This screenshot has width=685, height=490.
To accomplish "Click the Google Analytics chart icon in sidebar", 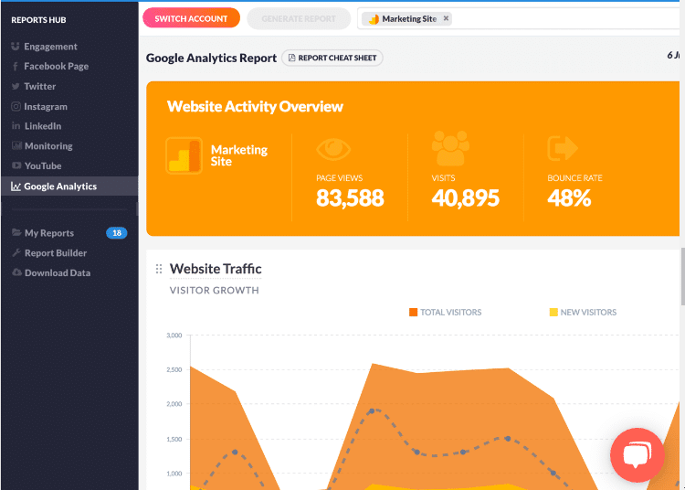I will point(16,186).
